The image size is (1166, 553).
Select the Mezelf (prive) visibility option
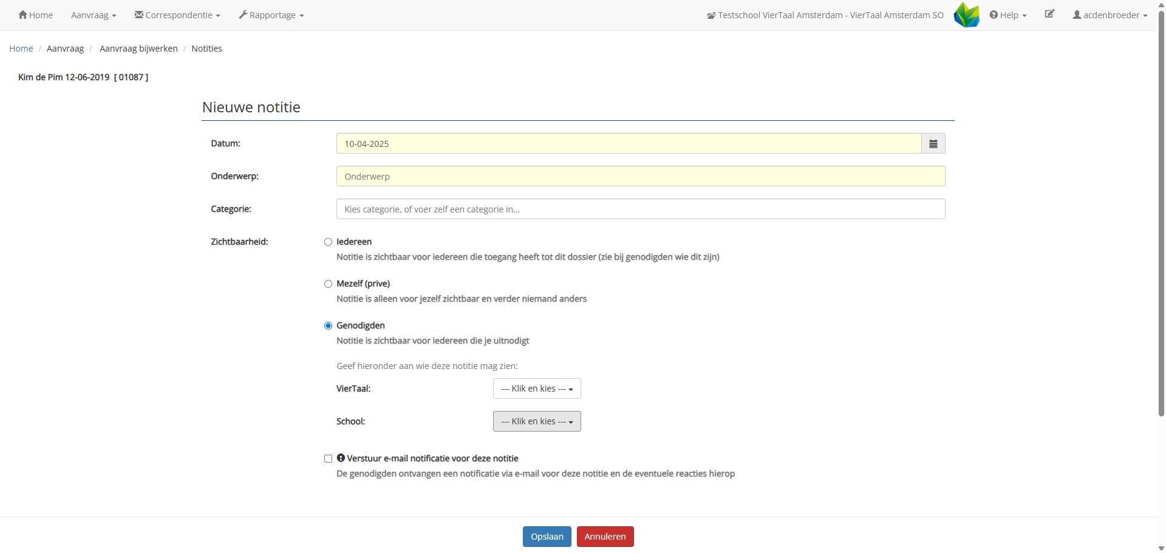(x=328, y=284)
